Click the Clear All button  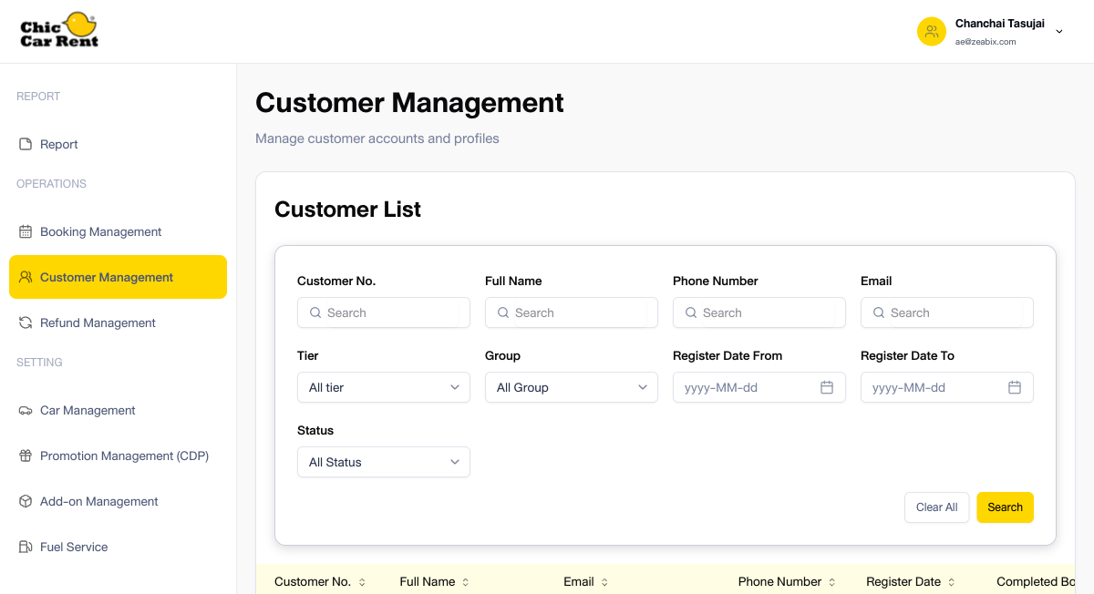937,507
